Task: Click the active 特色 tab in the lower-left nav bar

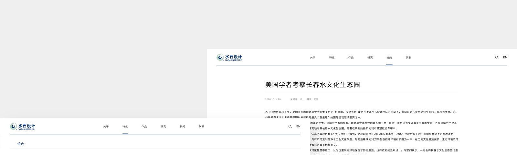Action: 125,127
